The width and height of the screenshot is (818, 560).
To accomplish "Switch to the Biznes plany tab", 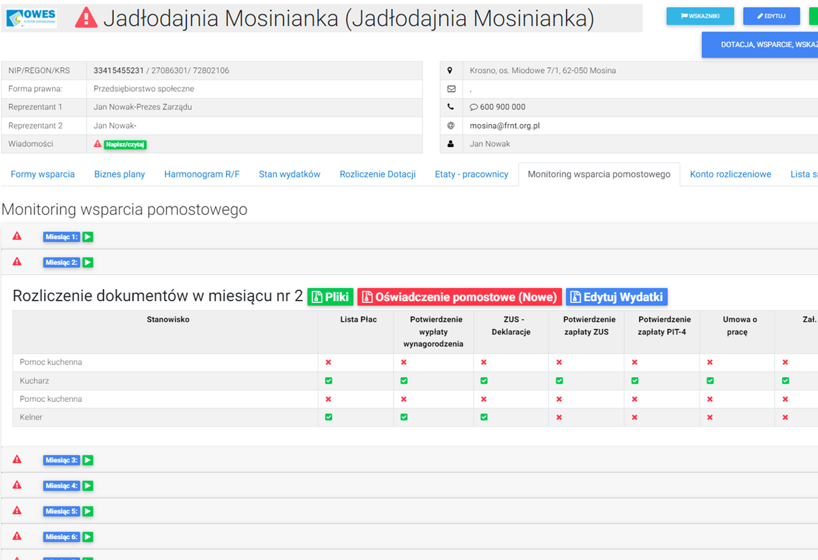I will point(119,174).
